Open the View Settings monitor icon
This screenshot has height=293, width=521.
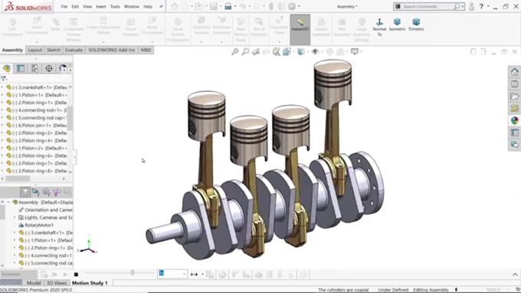pyautogui.click(x=355, y=51)
